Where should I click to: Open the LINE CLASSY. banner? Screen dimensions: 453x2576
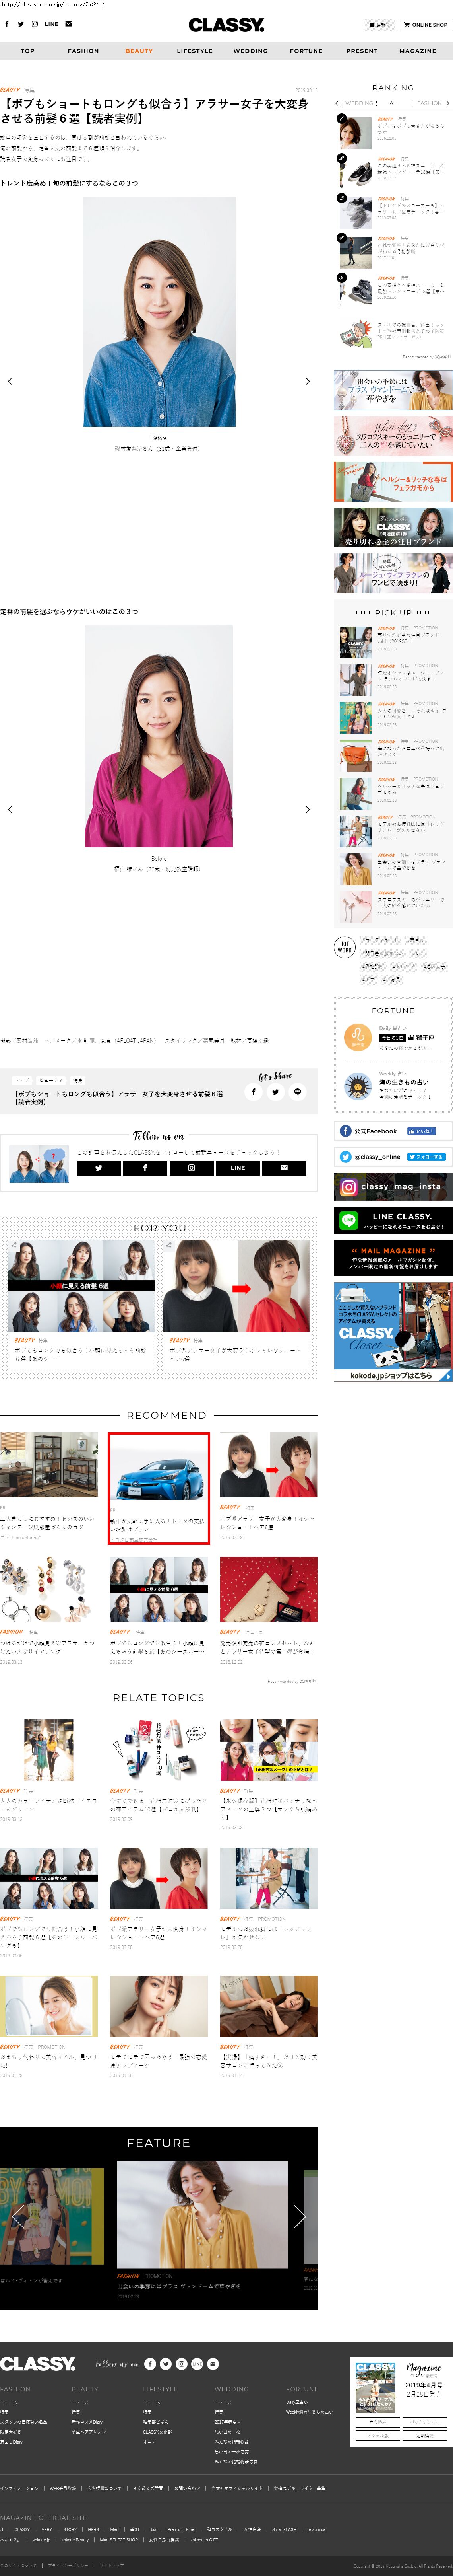(393, 1220)
